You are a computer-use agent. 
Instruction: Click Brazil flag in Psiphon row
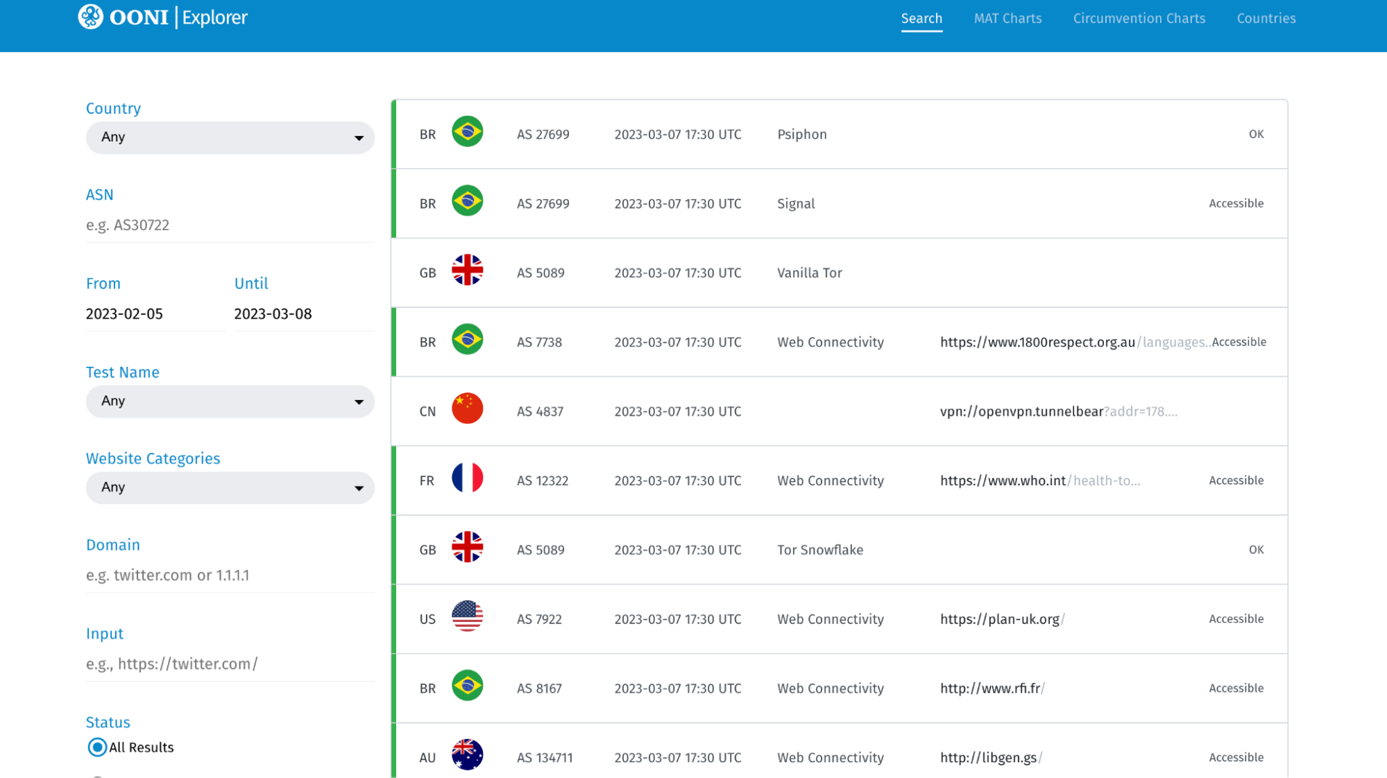point(467,132)
